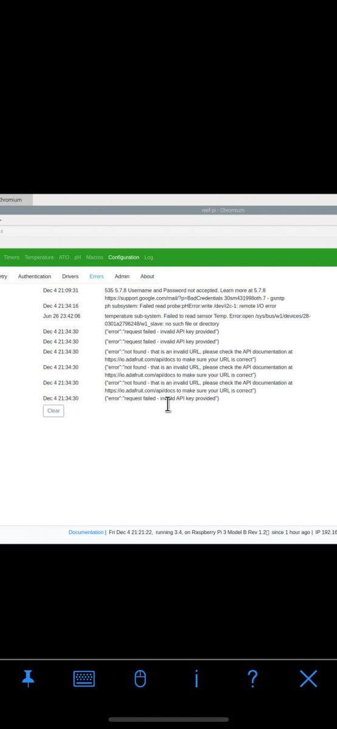Image resolution: width=337 pixels, height=729 pixels.
Task: Switch to the pH tab
Action: [78, 258]
